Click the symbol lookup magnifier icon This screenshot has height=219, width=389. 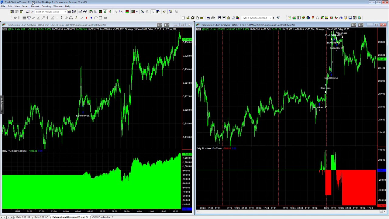click(278, 18)
